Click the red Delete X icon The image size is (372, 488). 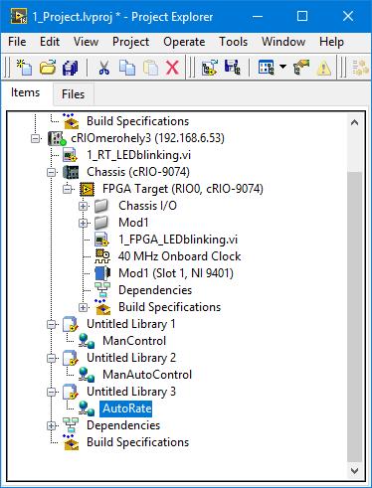click(x=172, y=68)
